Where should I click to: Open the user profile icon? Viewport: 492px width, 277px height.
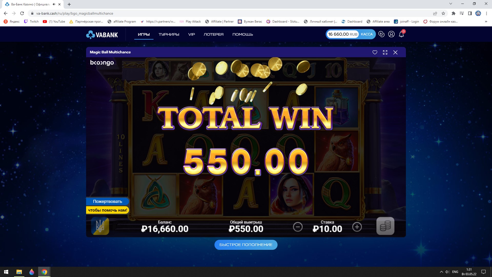point(391,34)
